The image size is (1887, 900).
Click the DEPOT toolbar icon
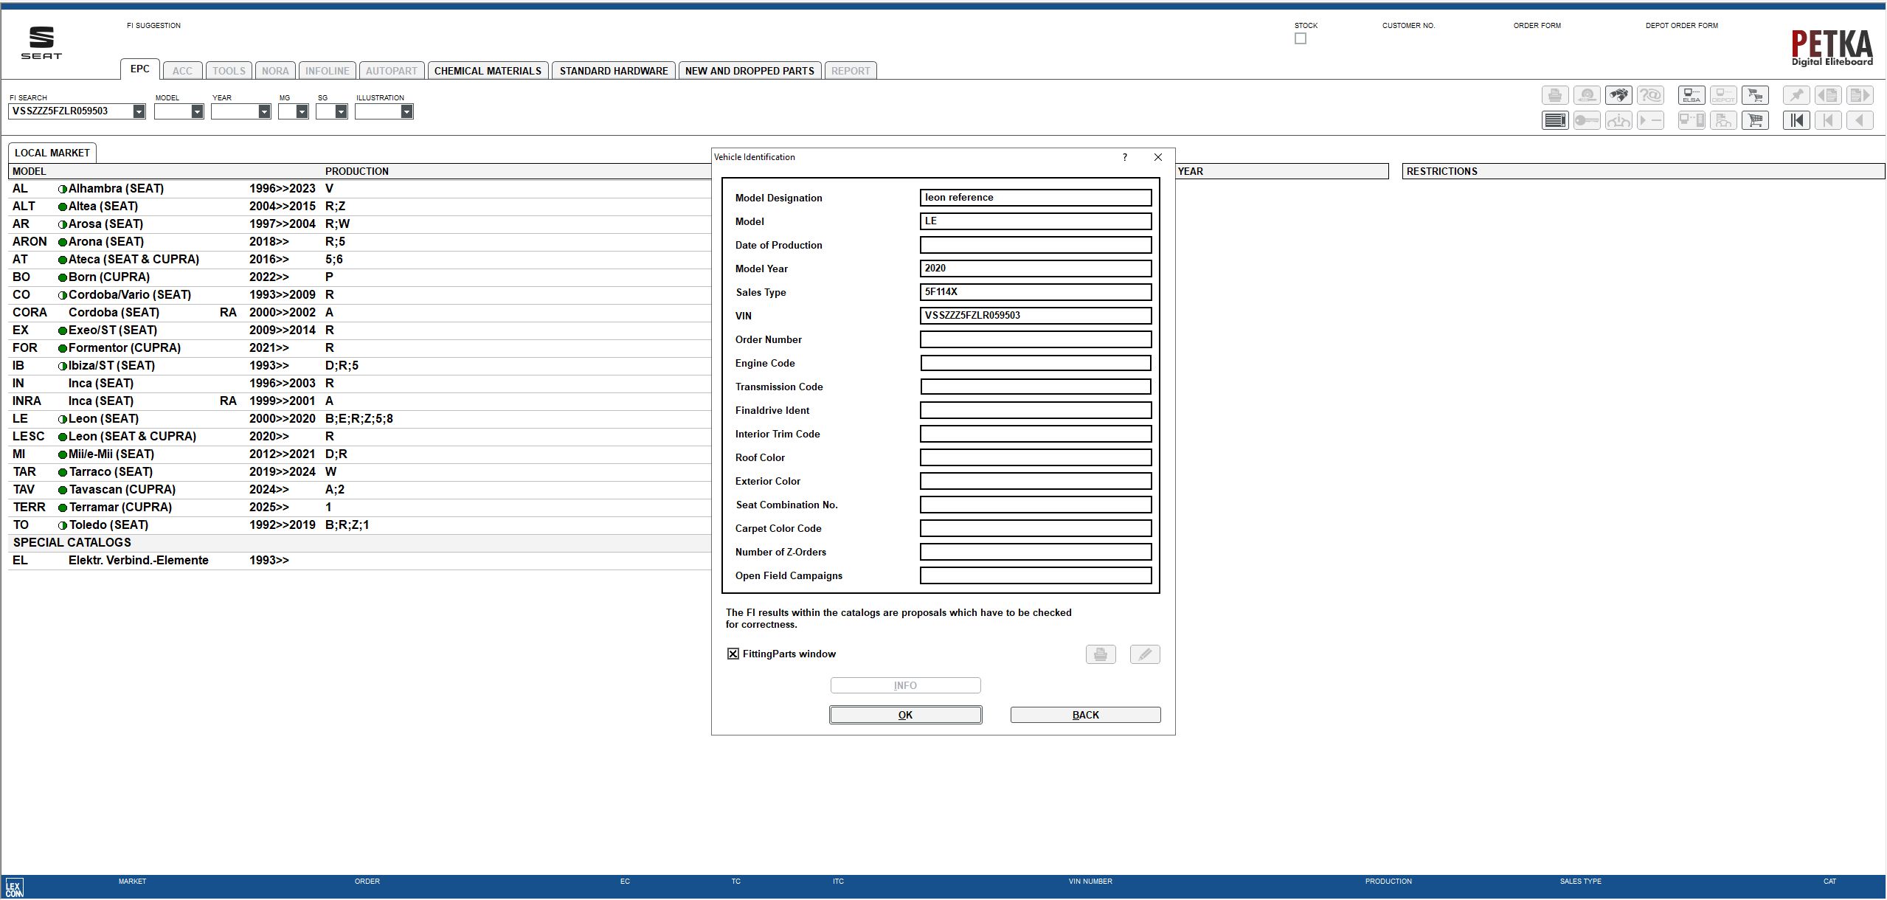tap(1723, 95)
